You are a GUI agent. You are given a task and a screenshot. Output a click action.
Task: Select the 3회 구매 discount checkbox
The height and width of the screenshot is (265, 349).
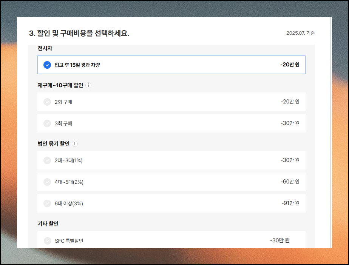point(47,123)
